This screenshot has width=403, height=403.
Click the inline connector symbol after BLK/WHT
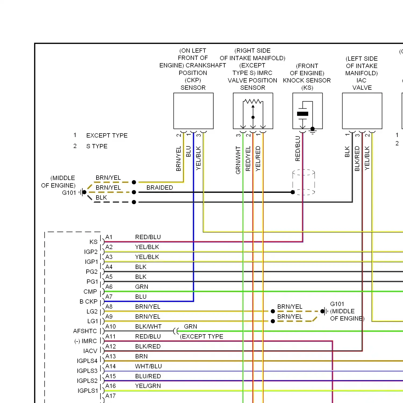[x=176, y=331]
